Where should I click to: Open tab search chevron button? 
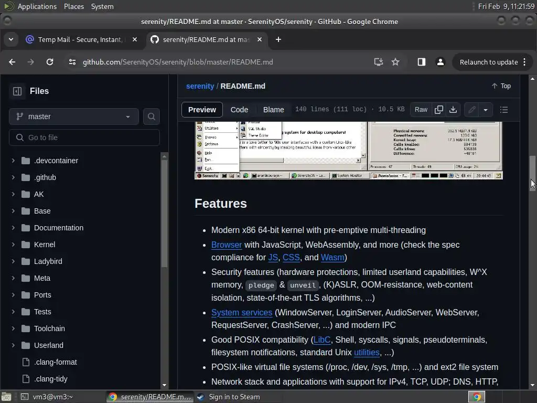(x=11, y=39)
